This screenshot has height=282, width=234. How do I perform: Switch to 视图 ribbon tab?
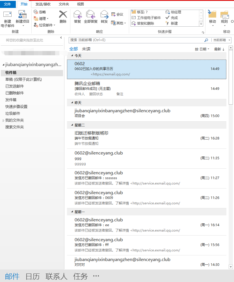tap(80, 4)
